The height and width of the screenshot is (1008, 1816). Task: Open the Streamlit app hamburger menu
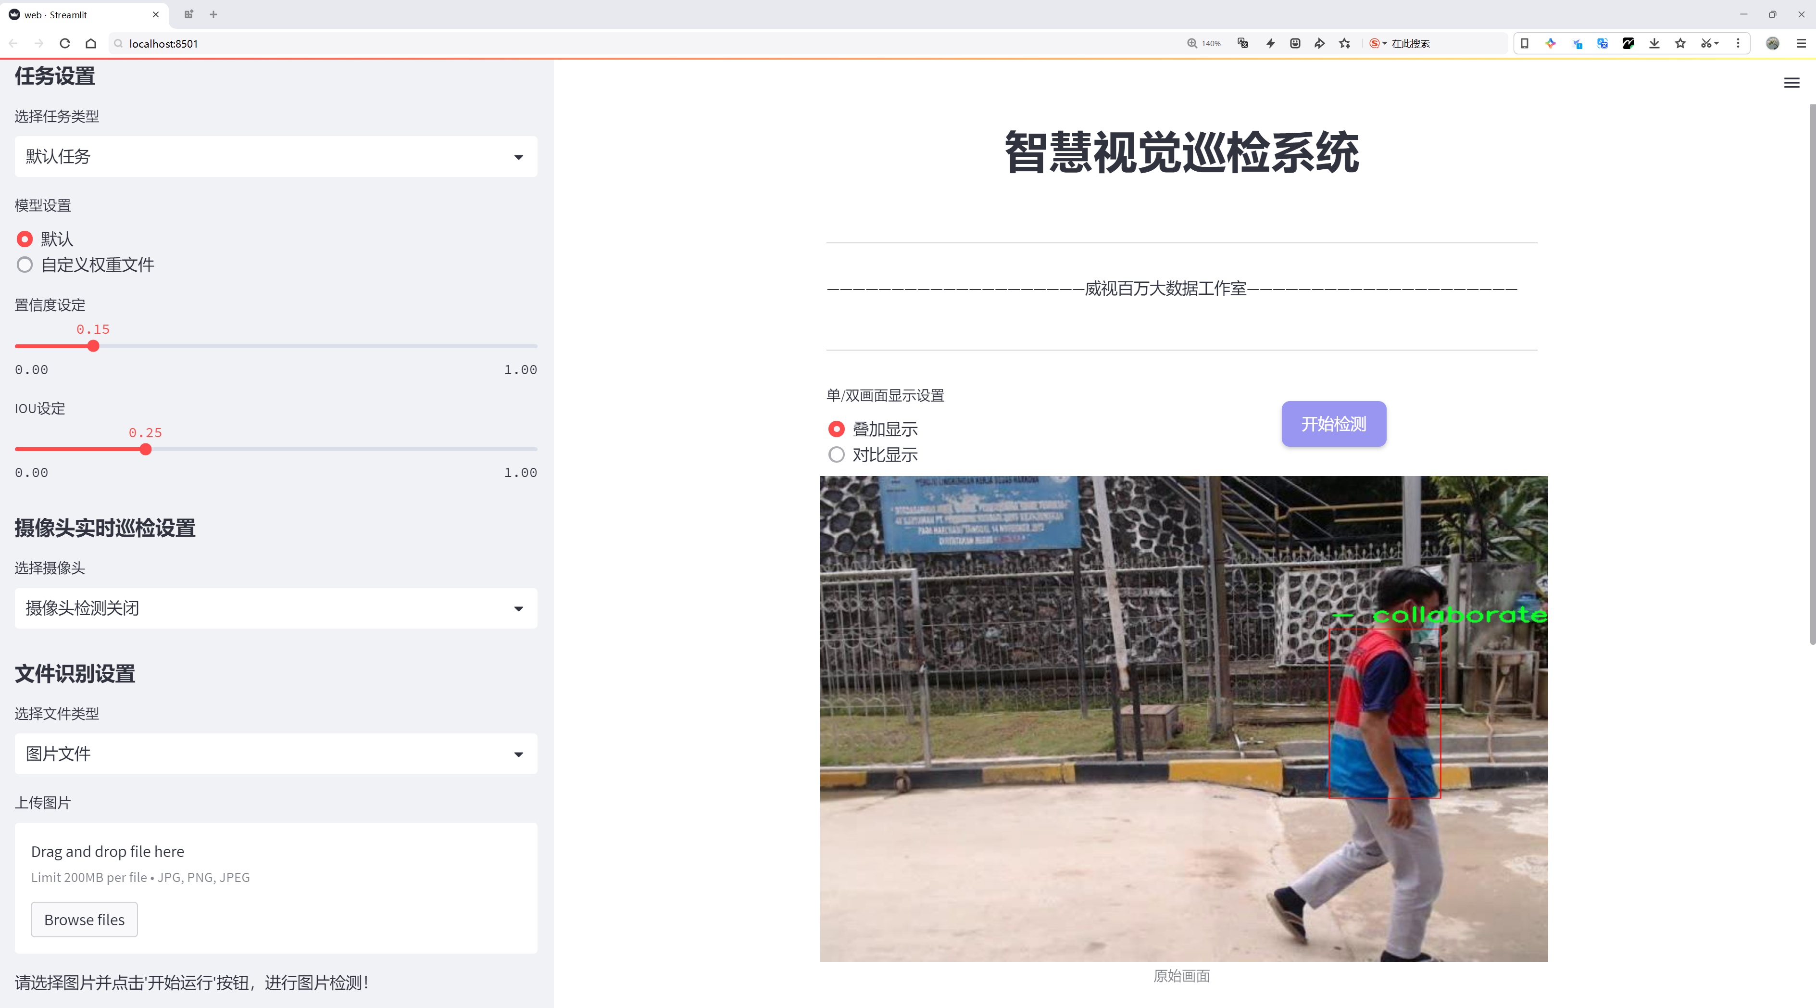coord(1791,83)
